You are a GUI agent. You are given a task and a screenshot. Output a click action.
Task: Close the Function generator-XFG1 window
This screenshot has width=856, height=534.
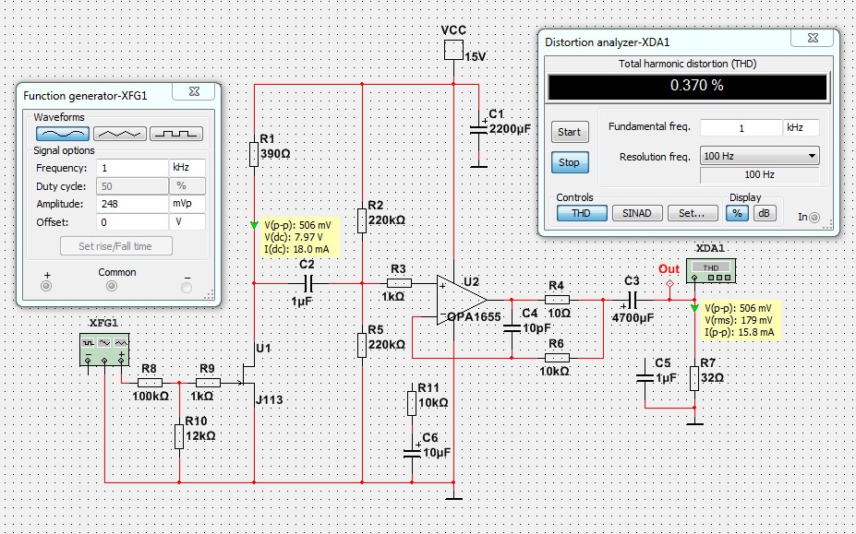pyautogui.click(x=194, y=91)
